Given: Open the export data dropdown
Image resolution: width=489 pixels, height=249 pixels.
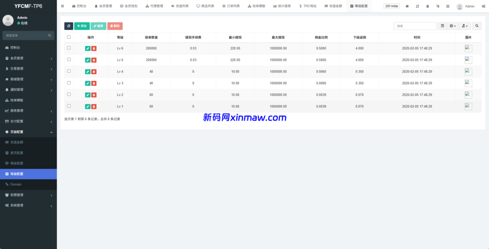Looking at the screenshot, I should [465, 26].
